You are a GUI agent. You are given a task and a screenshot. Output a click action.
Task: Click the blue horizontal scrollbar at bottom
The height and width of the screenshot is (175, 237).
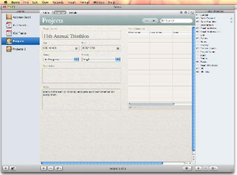102,163
